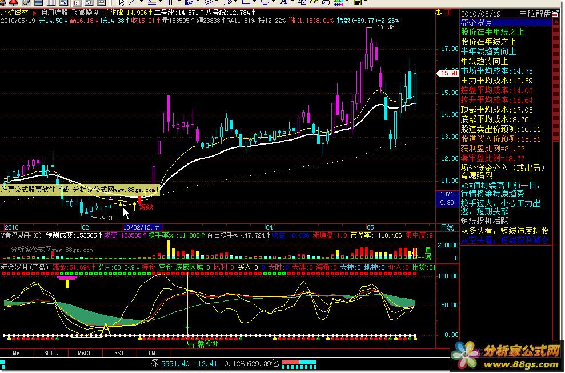Select row 股道买入价预测:15.51
This screenshot has height=373, width=565.
[500, 139]
